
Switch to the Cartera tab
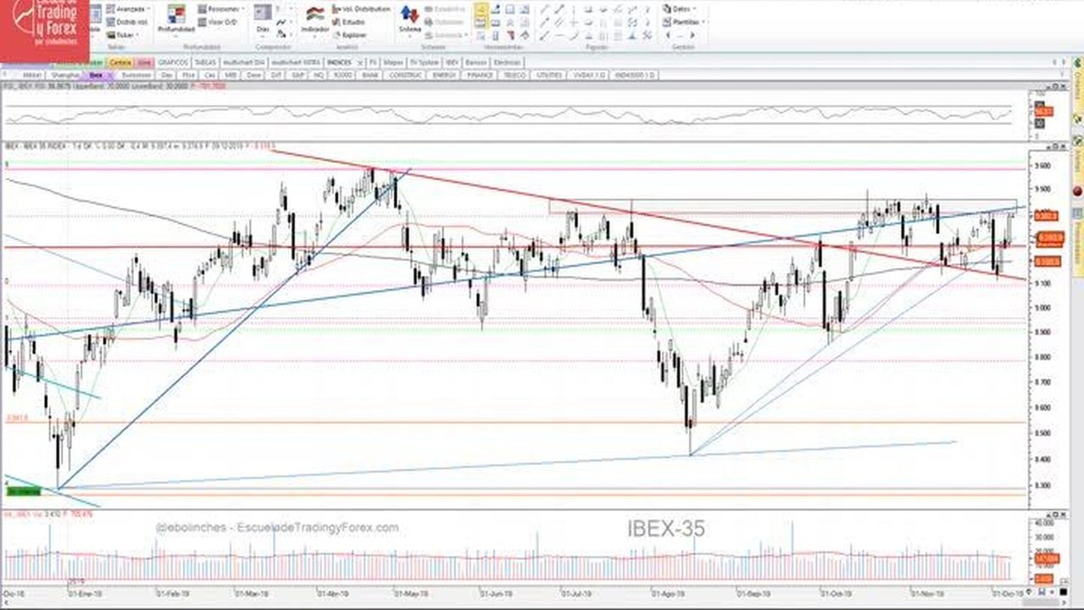point(120,62)
